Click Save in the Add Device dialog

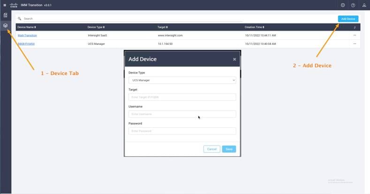tap(229, 149)
